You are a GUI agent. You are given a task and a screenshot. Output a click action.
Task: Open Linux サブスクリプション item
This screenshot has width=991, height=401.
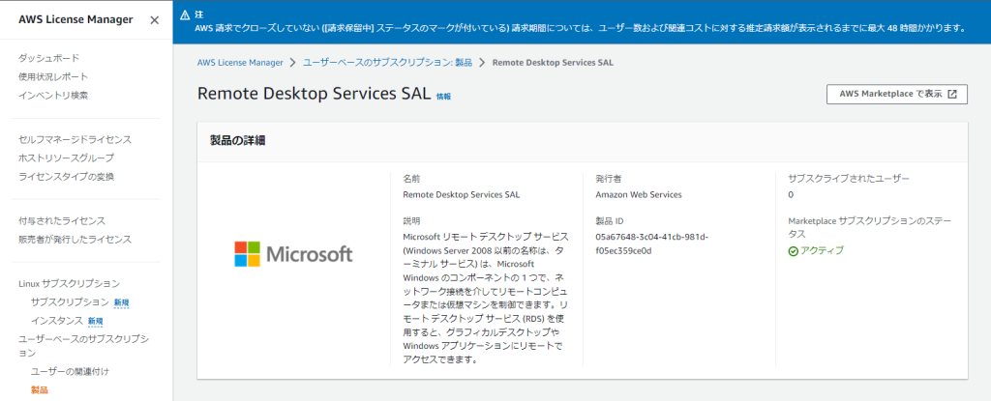tap(69, 283)
